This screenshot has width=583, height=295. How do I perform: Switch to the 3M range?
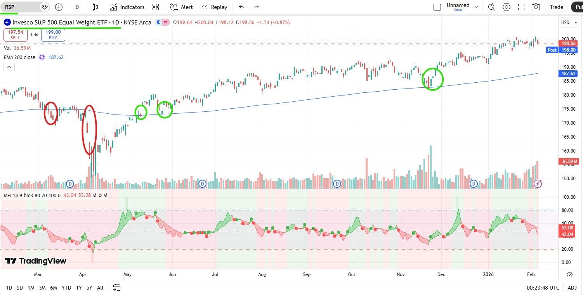coord(42,288)
